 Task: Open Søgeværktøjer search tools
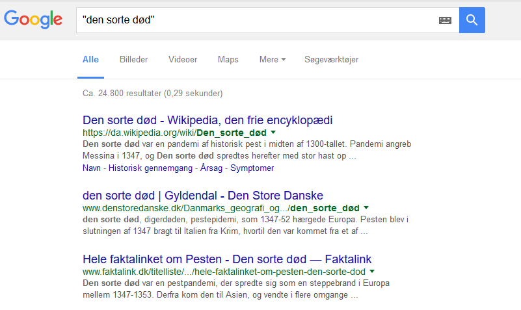point(331,59)
